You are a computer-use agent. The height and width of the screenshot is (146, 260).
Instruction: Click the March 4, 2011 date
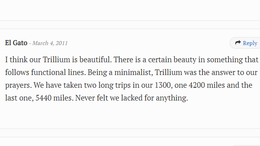(x=50, y=43)
